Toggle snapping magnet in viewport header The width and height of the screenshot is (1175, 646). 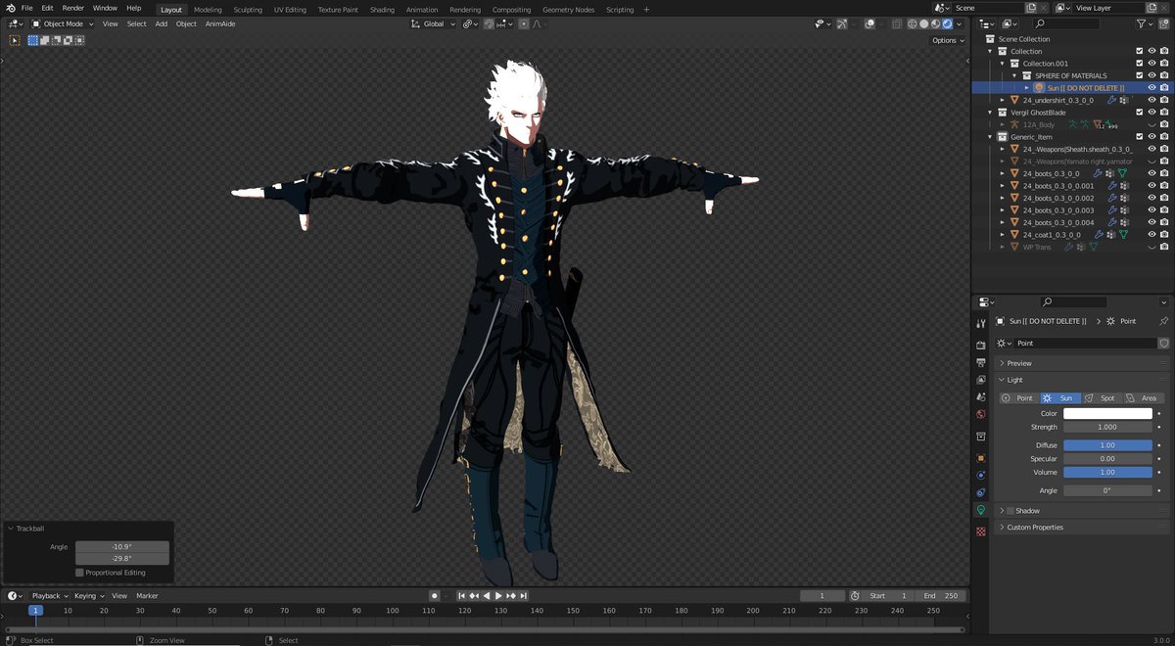click(x=489, y=23)
